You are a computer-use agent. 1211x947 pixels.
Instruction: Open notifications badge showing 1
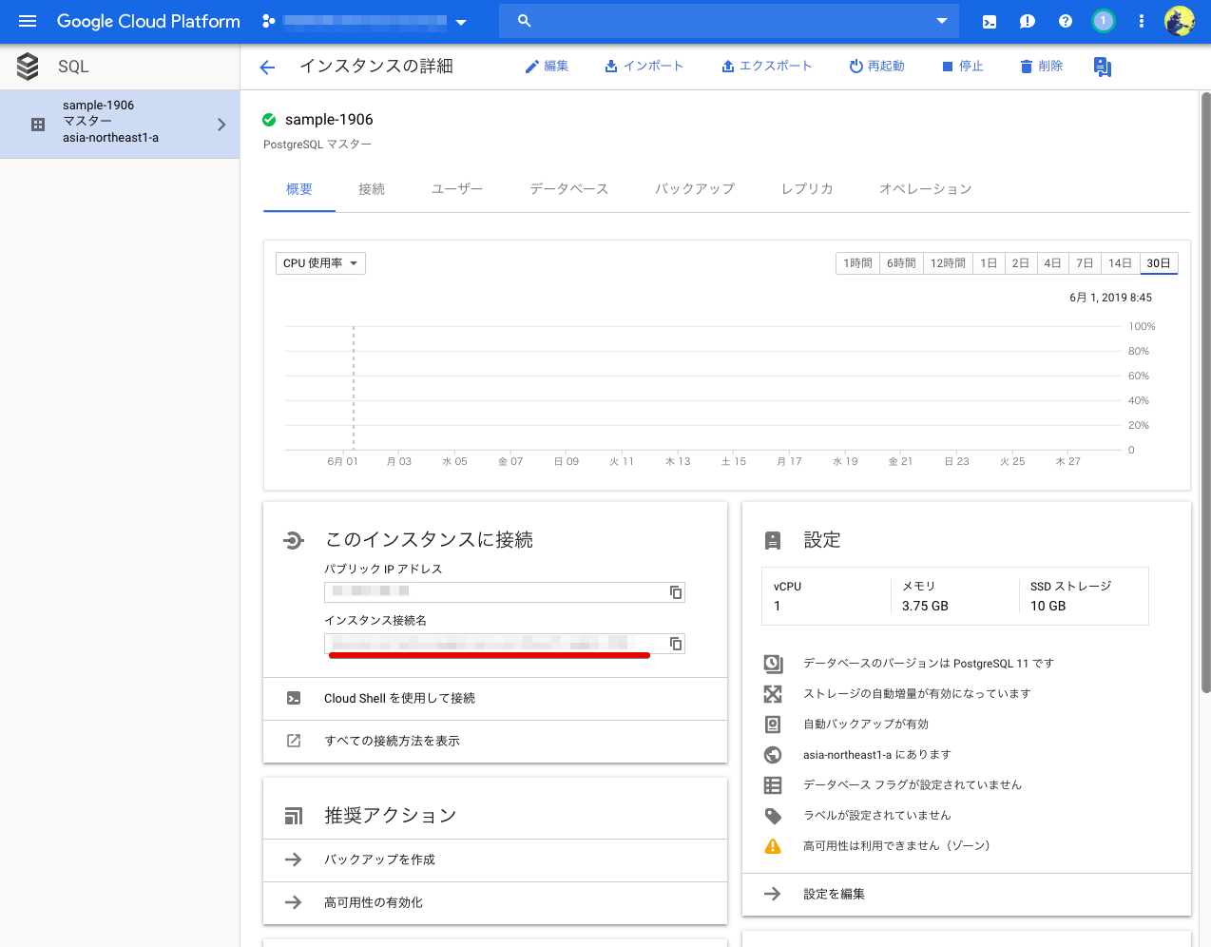[1104, 21]
